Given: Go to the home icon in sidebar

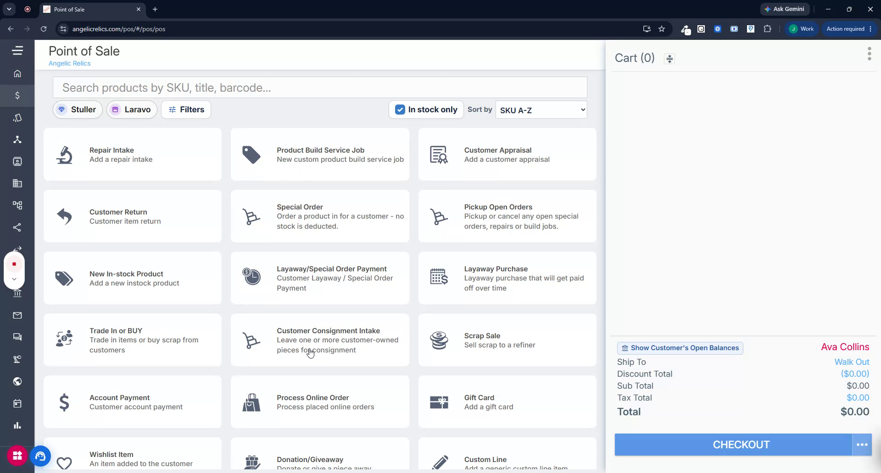Looking at the screenshot, I should point(17,73).
